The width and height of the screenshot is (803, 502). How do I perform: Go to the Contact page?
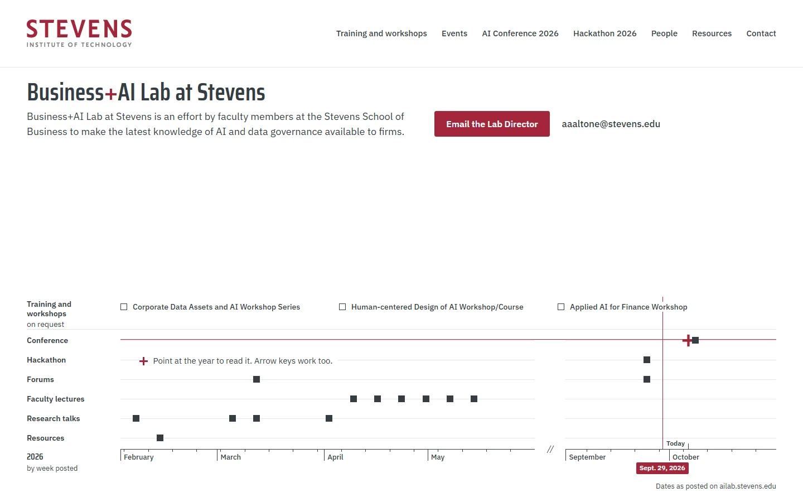[761, 33]
